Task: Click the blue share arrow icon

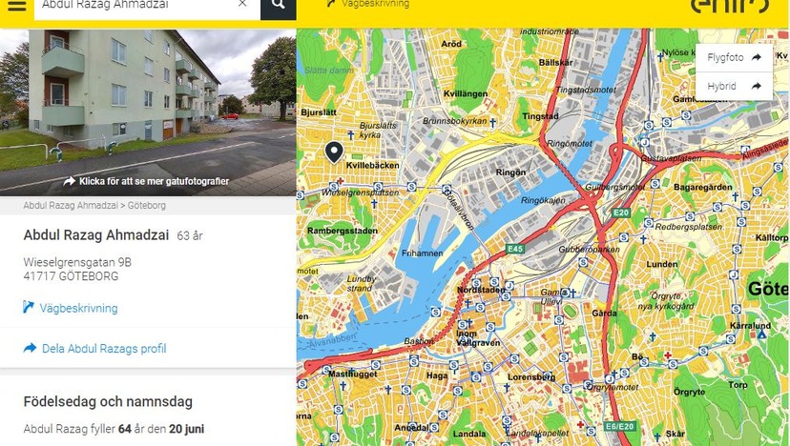Action: (30, 348)
